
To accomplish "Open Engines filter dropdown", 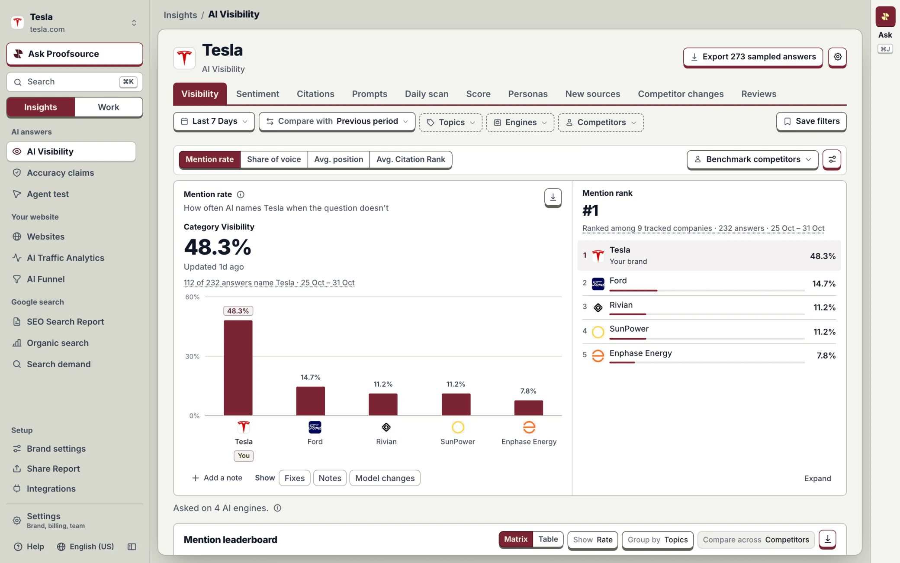I will point(520,123).
